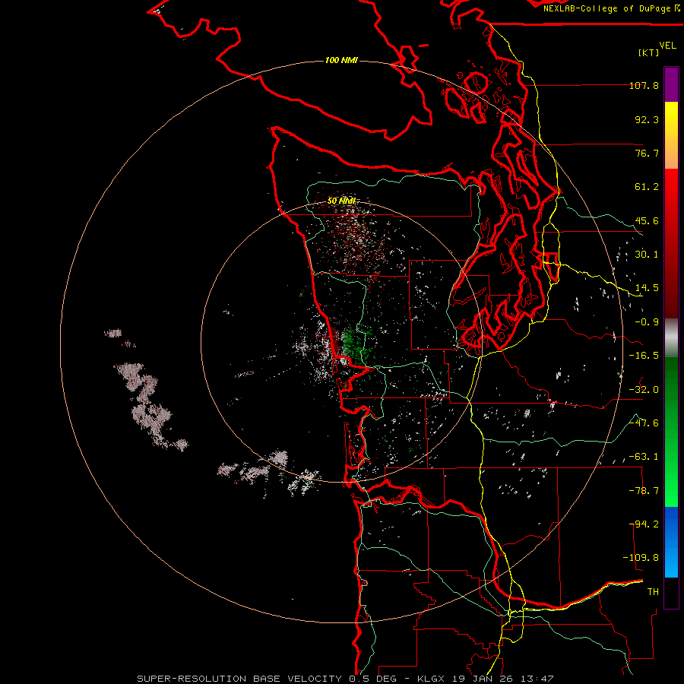Click the -0.9 velocity scale value
This screenshot has height=684, width=684.
point(647,322)
